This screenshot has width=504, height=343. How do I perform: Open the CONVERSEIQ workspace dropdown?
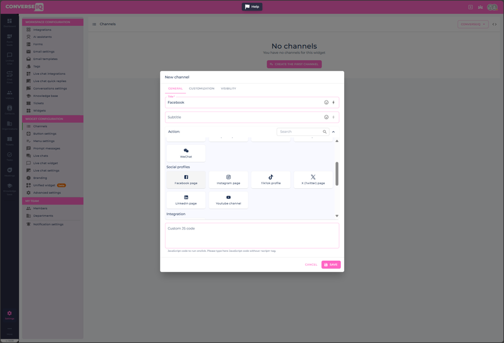coord(472,24)
